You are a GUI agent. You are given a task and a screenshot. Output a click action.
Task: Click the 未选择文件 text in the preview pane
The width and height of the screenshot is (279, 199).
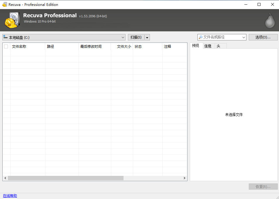click(234, 115)
